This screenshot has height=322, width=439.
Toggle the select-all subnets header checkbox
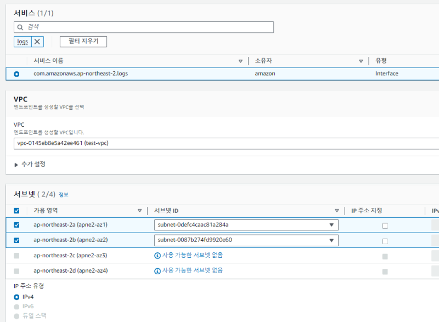pos(16,211)
